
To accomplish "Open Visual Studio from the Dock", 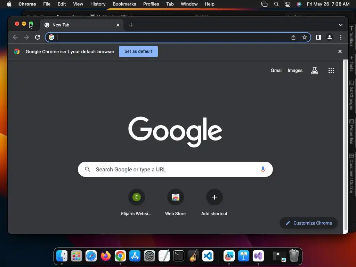I will (x=258, y=256).
